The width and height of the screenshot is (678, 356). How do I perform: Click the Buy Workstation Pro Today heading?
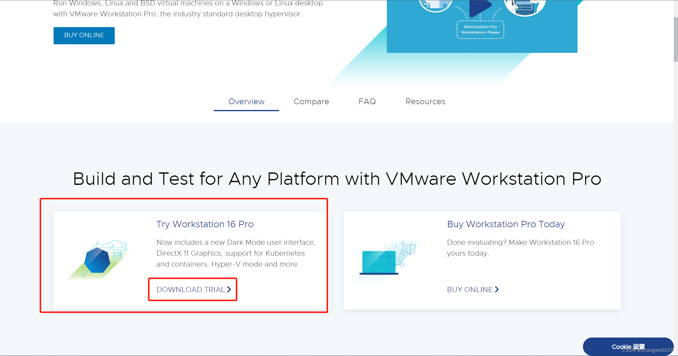(x=505, y=224)
